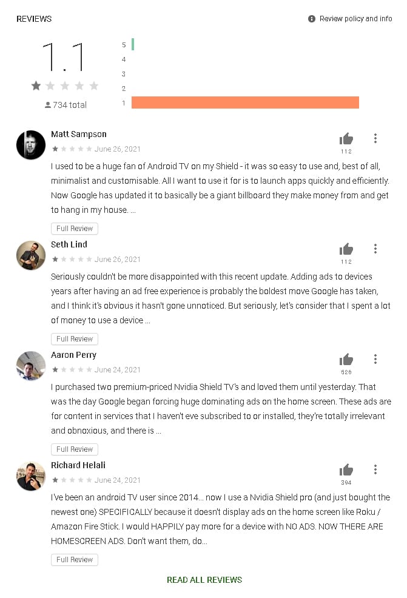Mark Aaron Perry's review as helpful
The image size is (407, 598).
346,360
